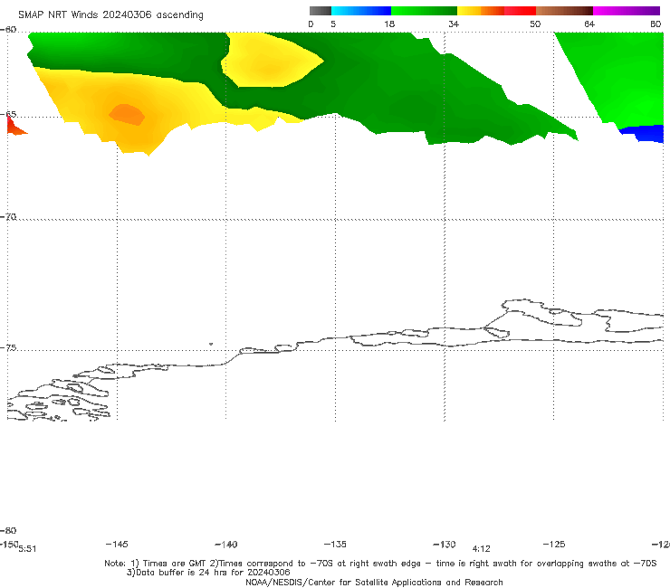Click the red segment of the color bar
Viewport: 670px width, 588px height.
pyautogui.click(x=520, y=11)
